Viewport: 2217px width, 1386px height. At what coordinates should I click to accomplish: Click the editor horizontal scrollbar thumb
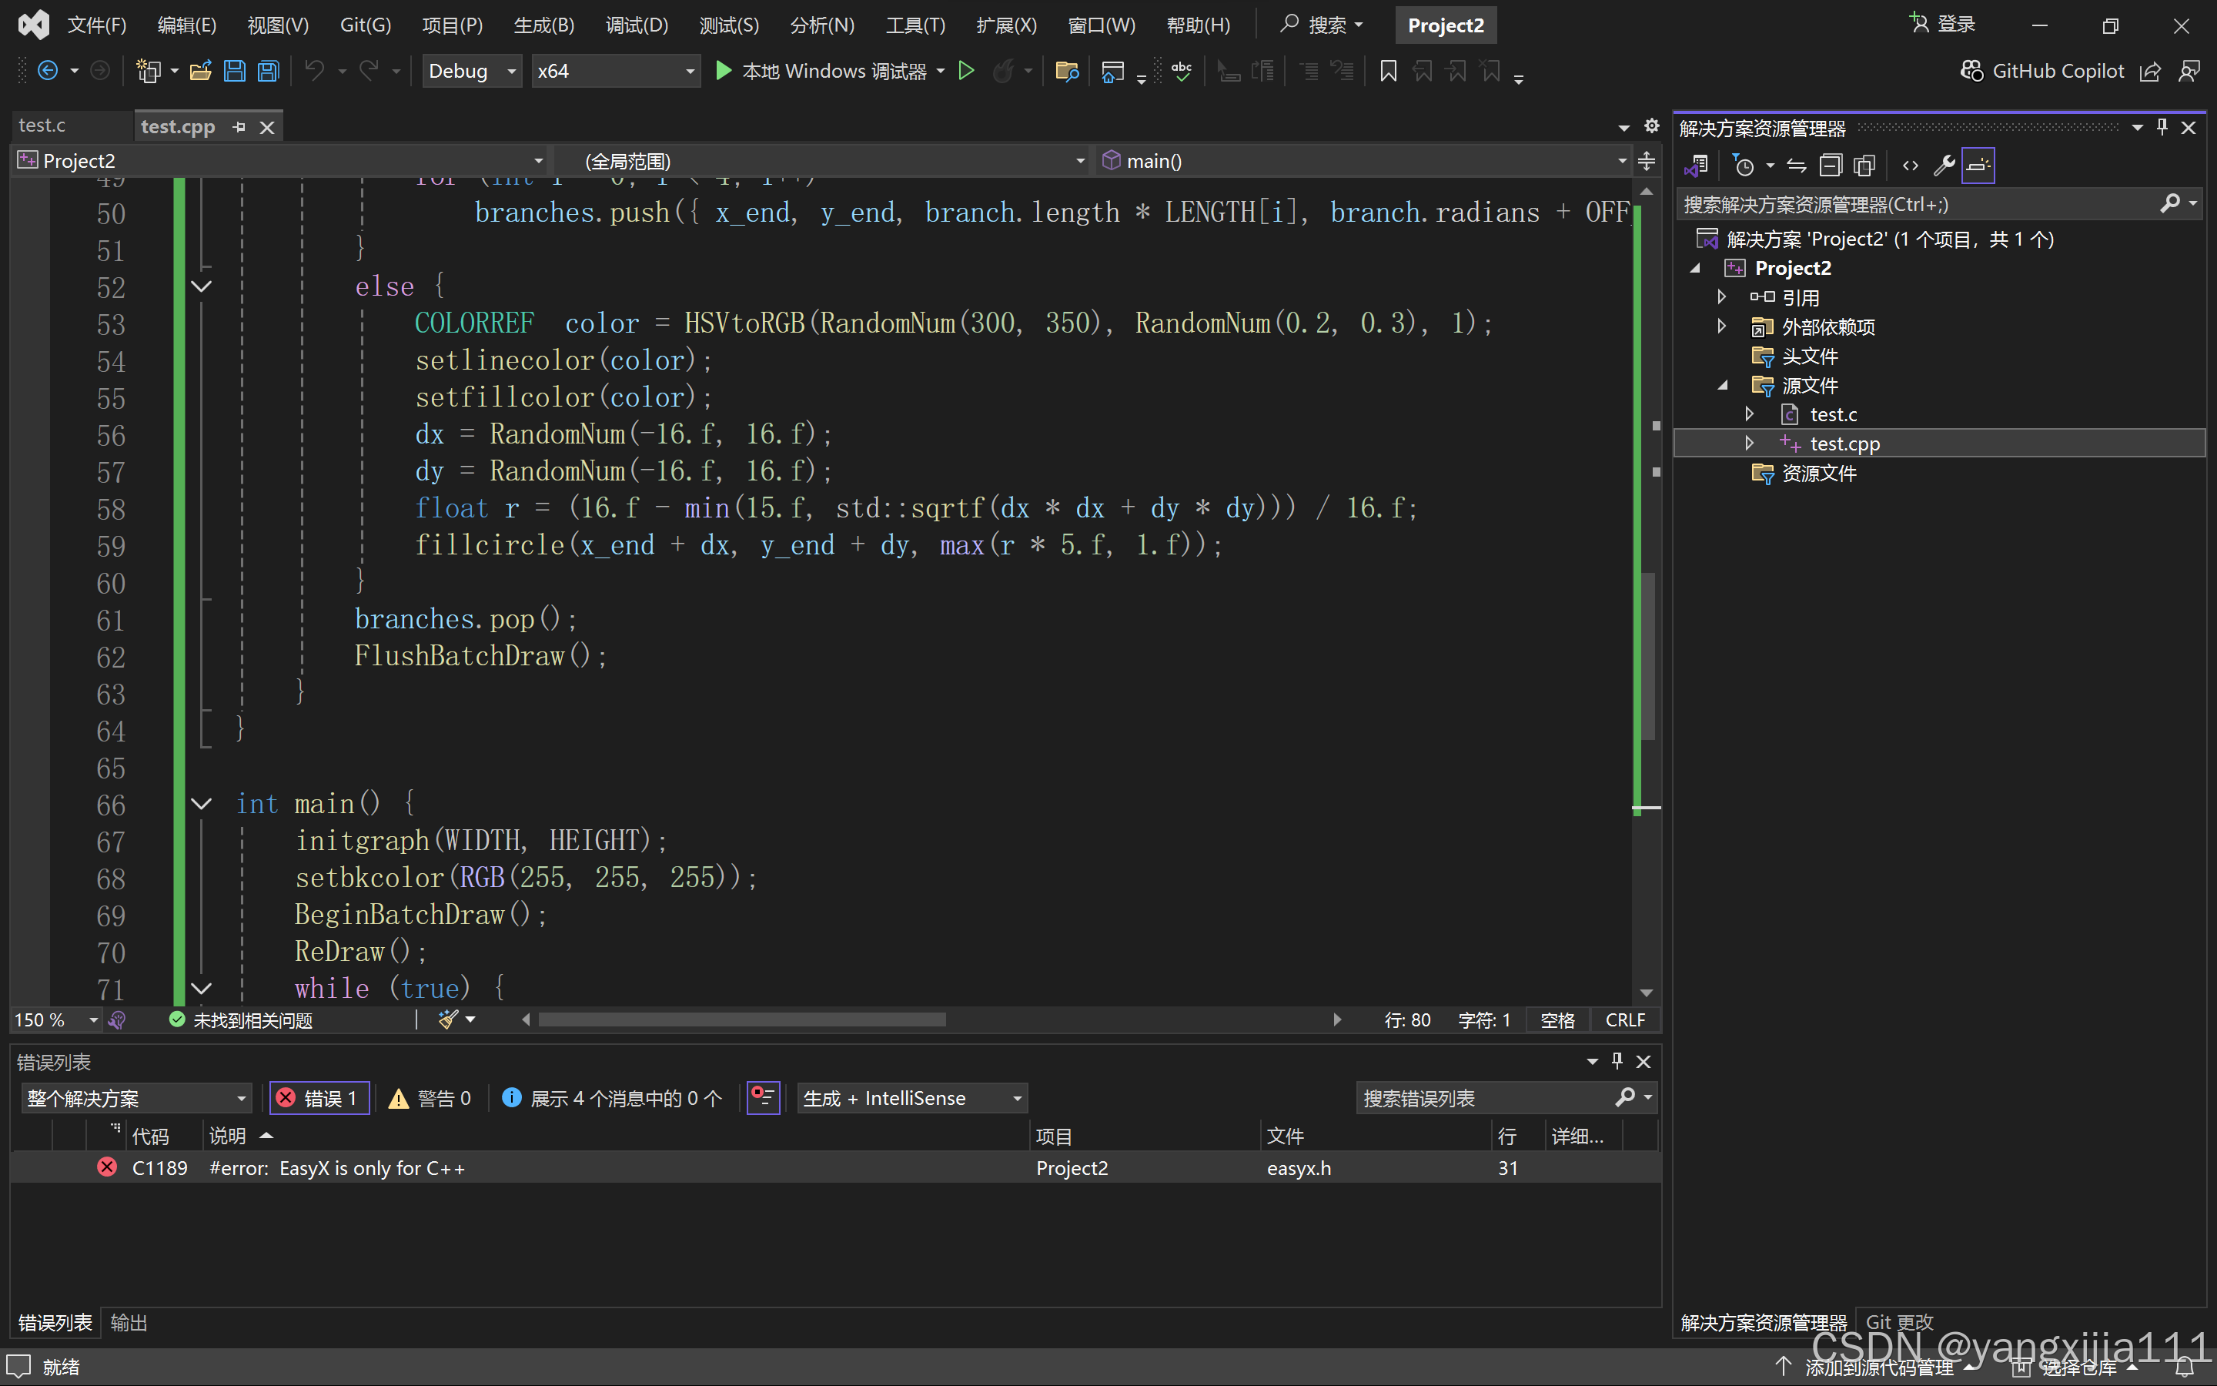(742, 1019)
